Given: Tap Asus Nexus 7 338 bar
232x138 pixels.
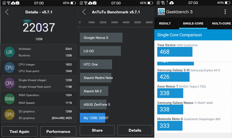Looking at the screenshot, I should point(170,93).
